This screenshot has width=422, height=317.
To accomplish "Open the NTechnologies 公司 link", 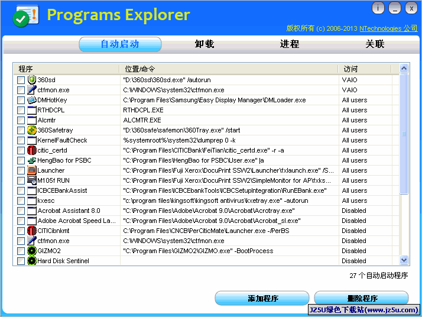I will [x=388, y=28].
